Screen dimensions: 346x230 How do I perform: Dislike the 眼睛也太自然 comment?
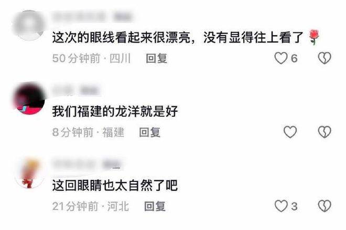tap(325, 206)
